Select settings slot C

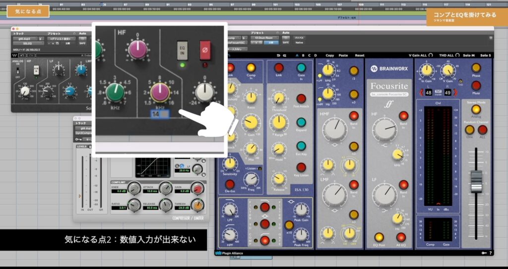310,55
